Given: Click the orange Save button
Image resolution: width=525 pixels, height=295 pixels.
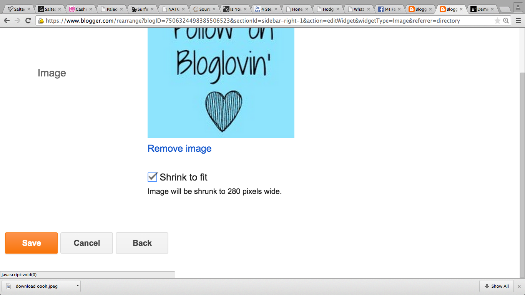Looking at the screenshot, I should pyautogui.click(x=32, y=243).
